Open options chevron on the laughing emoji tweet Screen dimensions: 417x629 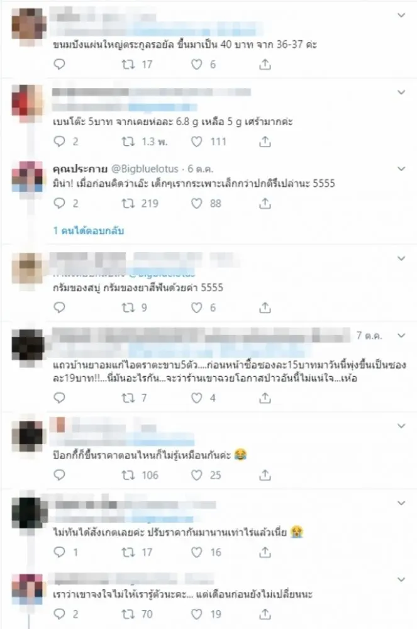pos(401,426)
